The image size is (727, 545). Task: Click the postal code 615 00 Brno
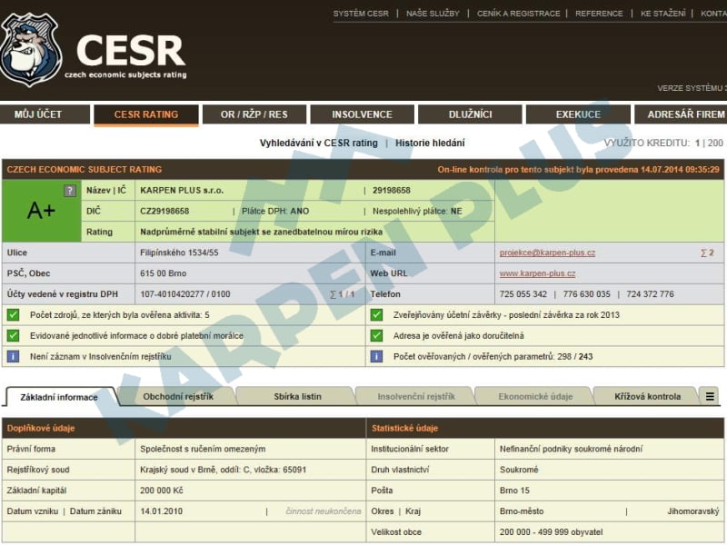coord(164,273)
